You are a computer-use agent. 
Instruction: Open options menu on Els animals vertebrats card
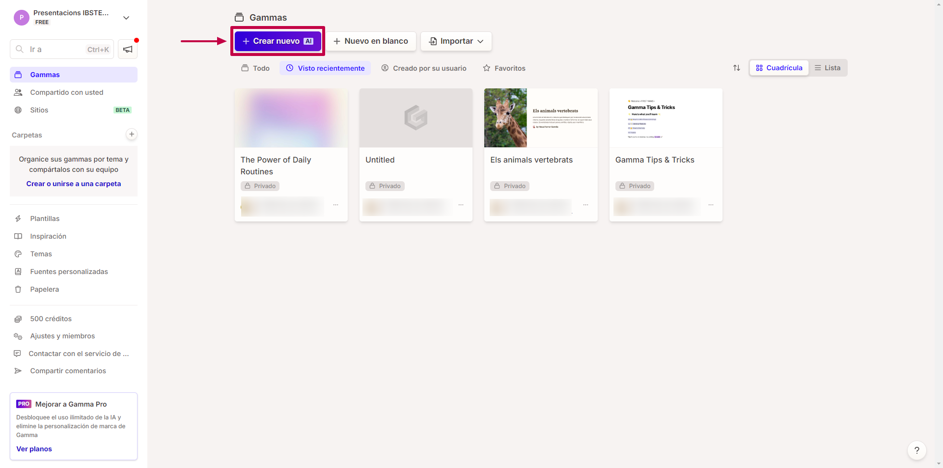point(585,205)
